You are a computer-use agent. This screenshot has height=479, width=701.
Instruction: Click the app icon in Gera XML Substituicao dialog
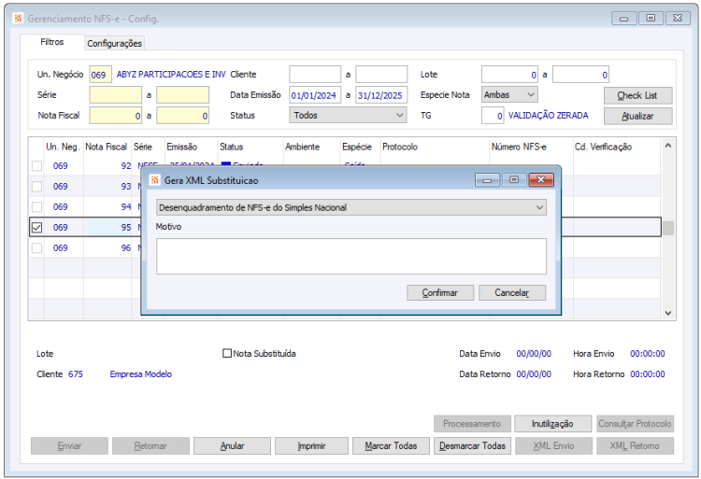coord(154,180)
